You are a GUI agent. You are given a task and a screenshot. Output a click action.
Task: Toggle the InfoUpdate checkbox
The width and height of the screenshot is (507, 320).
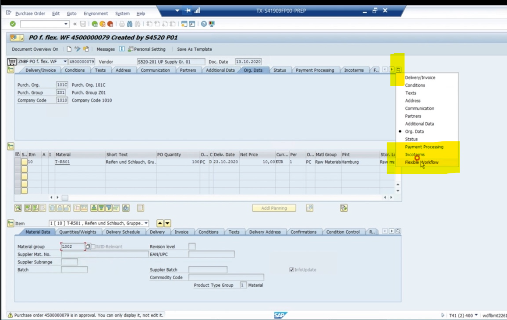point(292,270)
